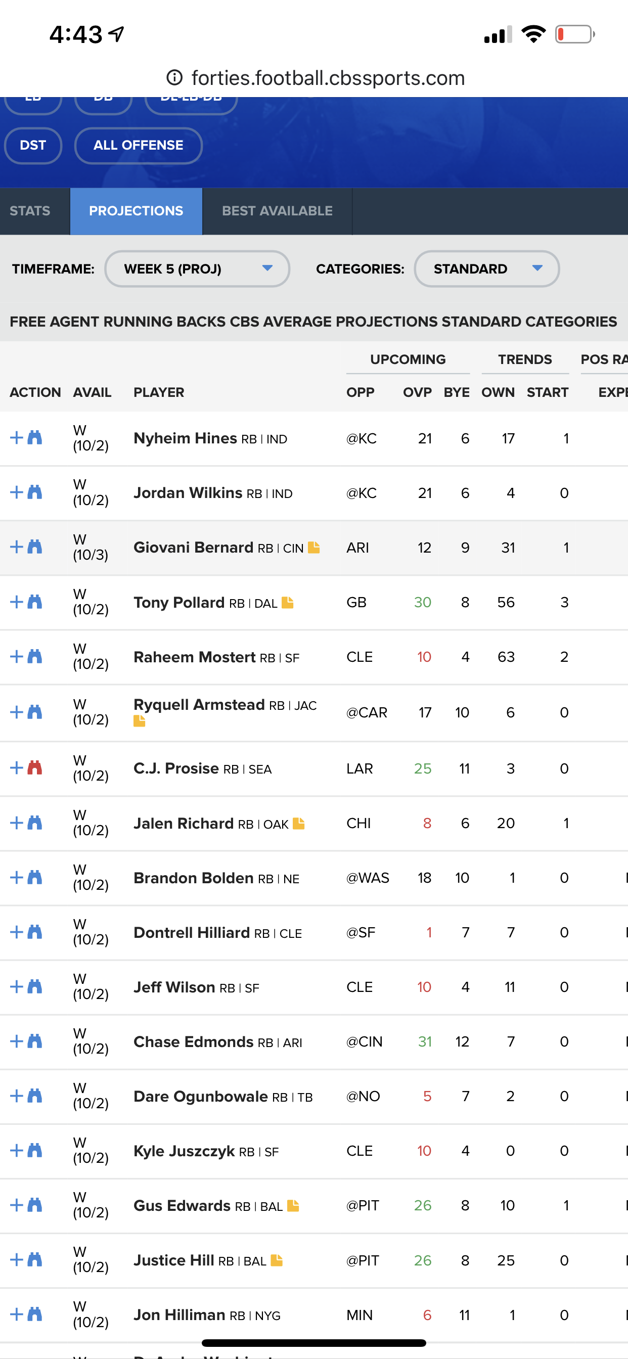Open the Gus Edwards news note icon
The image size is (628, 1359).
[x=293, y=1205]
